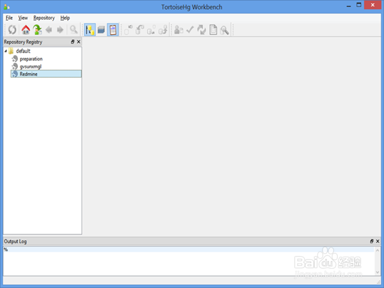Open the filter toolbar magnifier icon
The height and width of the screenshot is (288, 384).
coord(74,30)
